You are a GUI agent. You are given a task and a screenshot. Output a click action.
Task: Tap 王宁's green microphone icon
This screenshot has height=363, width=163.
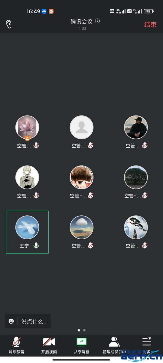[x=36, y=246]
